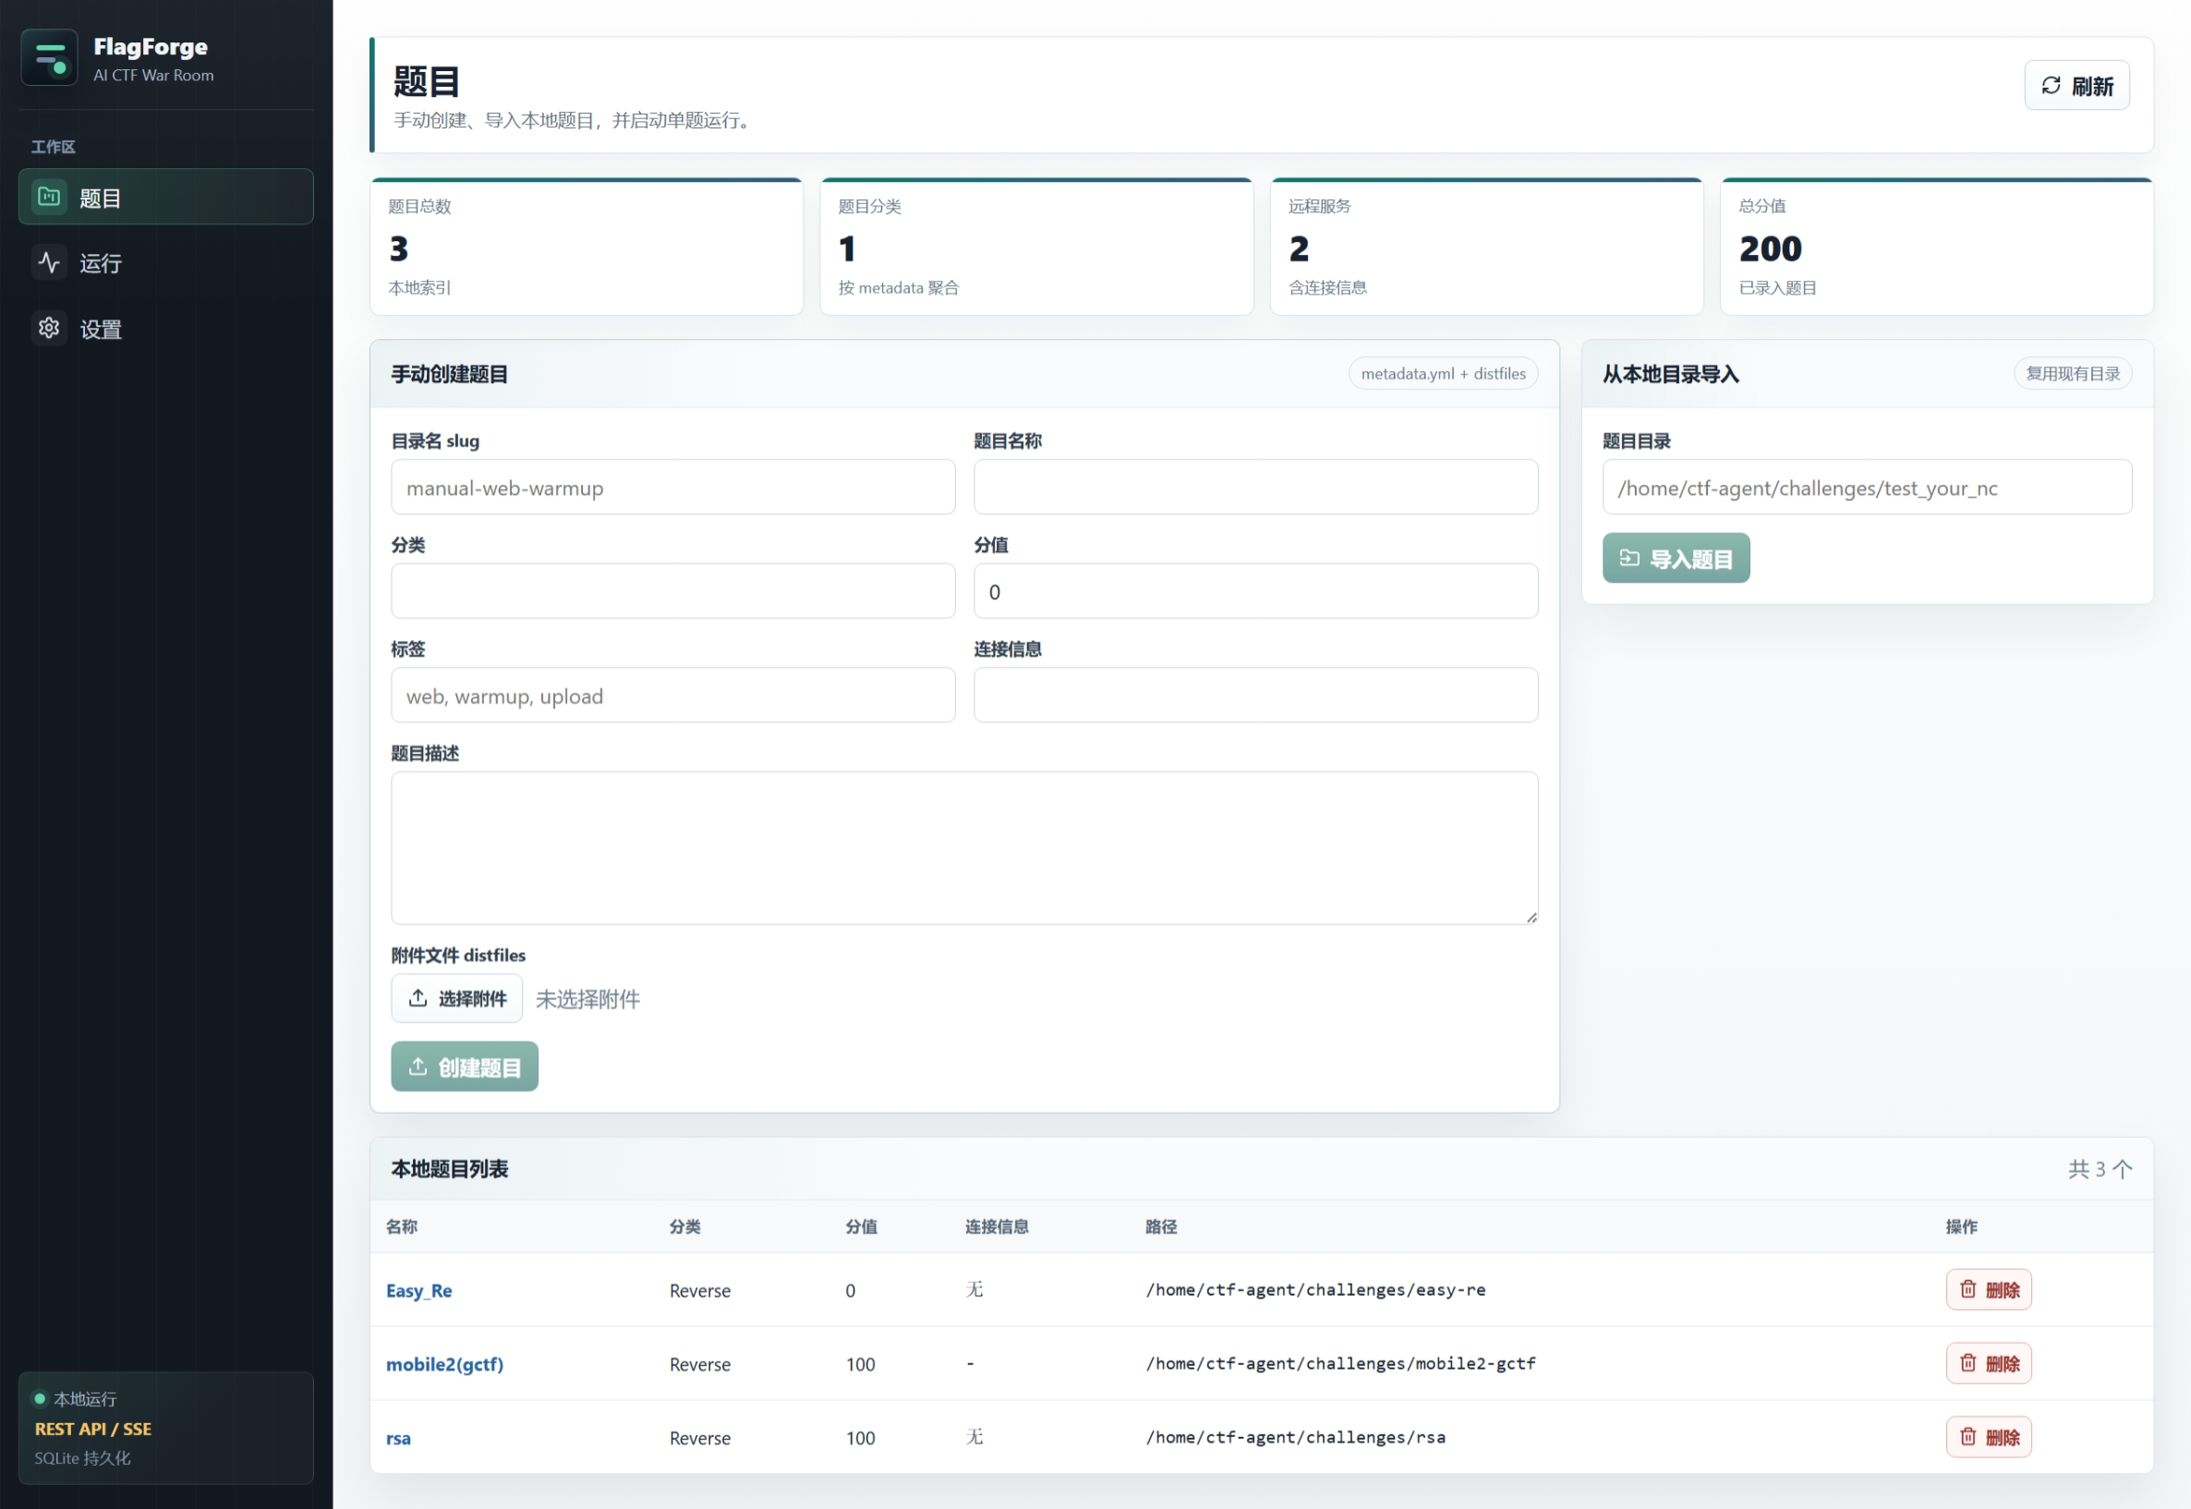Image resolution: width=2191 pixels, height=1509 pixels.
Task: Click the folder icon beside 题目
Action: tap(49, 197)
